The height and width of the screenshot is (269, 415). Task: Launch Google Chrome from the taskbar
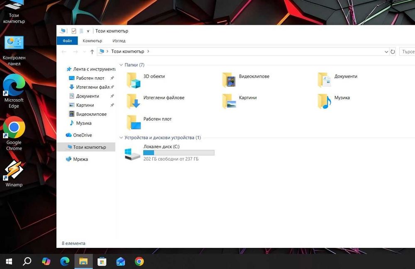tap(139, 262)
